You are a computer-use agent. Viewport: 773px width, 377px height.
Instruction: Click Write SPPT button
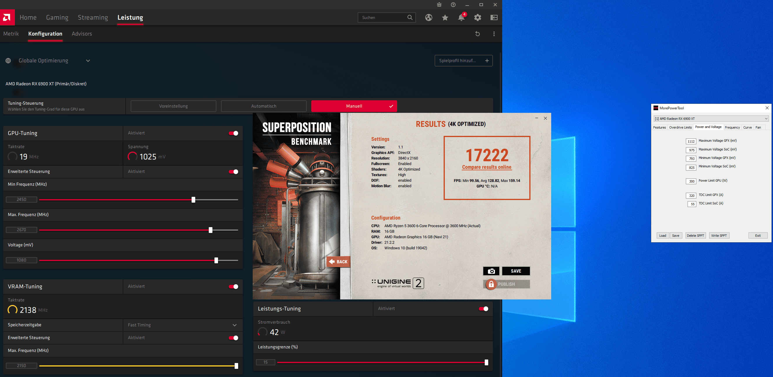(719, 236)
